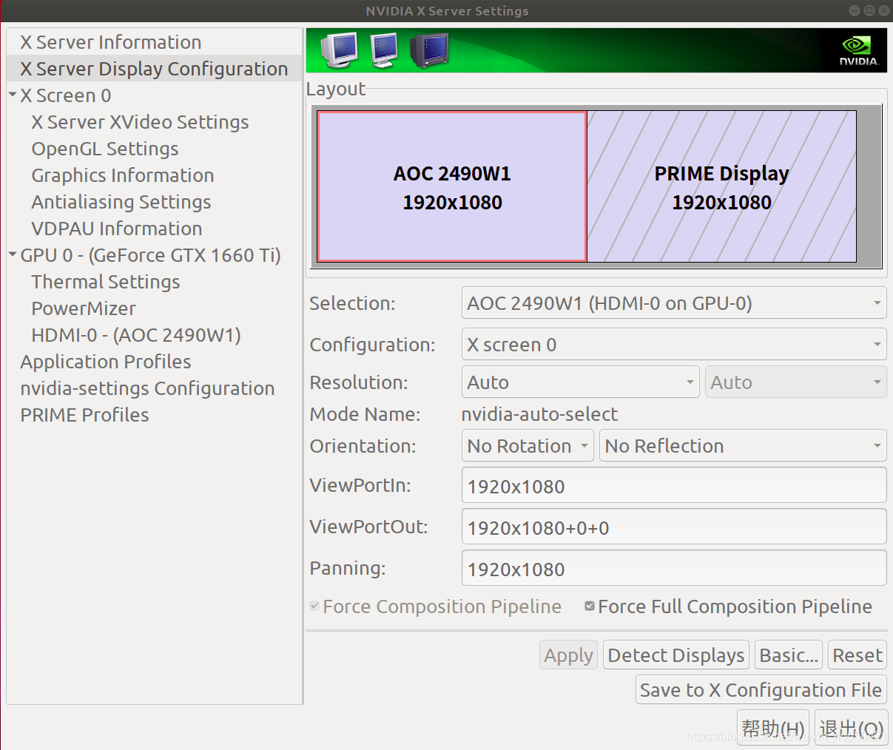Click the dark CRT monitor icon in the banner
Viewport: 893px width, 750px height.
[429, 50]
